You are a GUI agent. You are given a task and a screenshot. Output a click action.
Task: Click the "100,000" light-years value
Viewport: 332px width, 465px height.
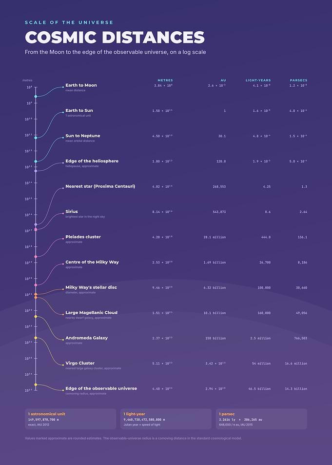click(264, 288)
